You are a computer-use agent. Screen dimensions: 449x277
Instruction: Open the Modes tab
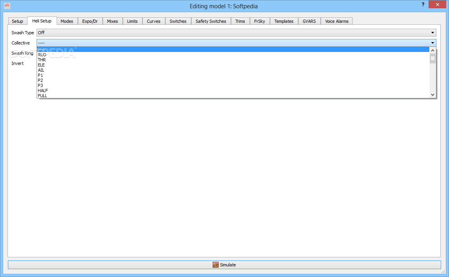point(67,21)
